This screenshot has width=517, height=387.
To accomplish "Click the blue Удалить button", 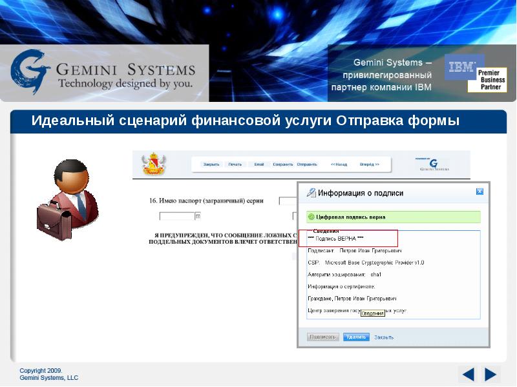I will (355, 337).
